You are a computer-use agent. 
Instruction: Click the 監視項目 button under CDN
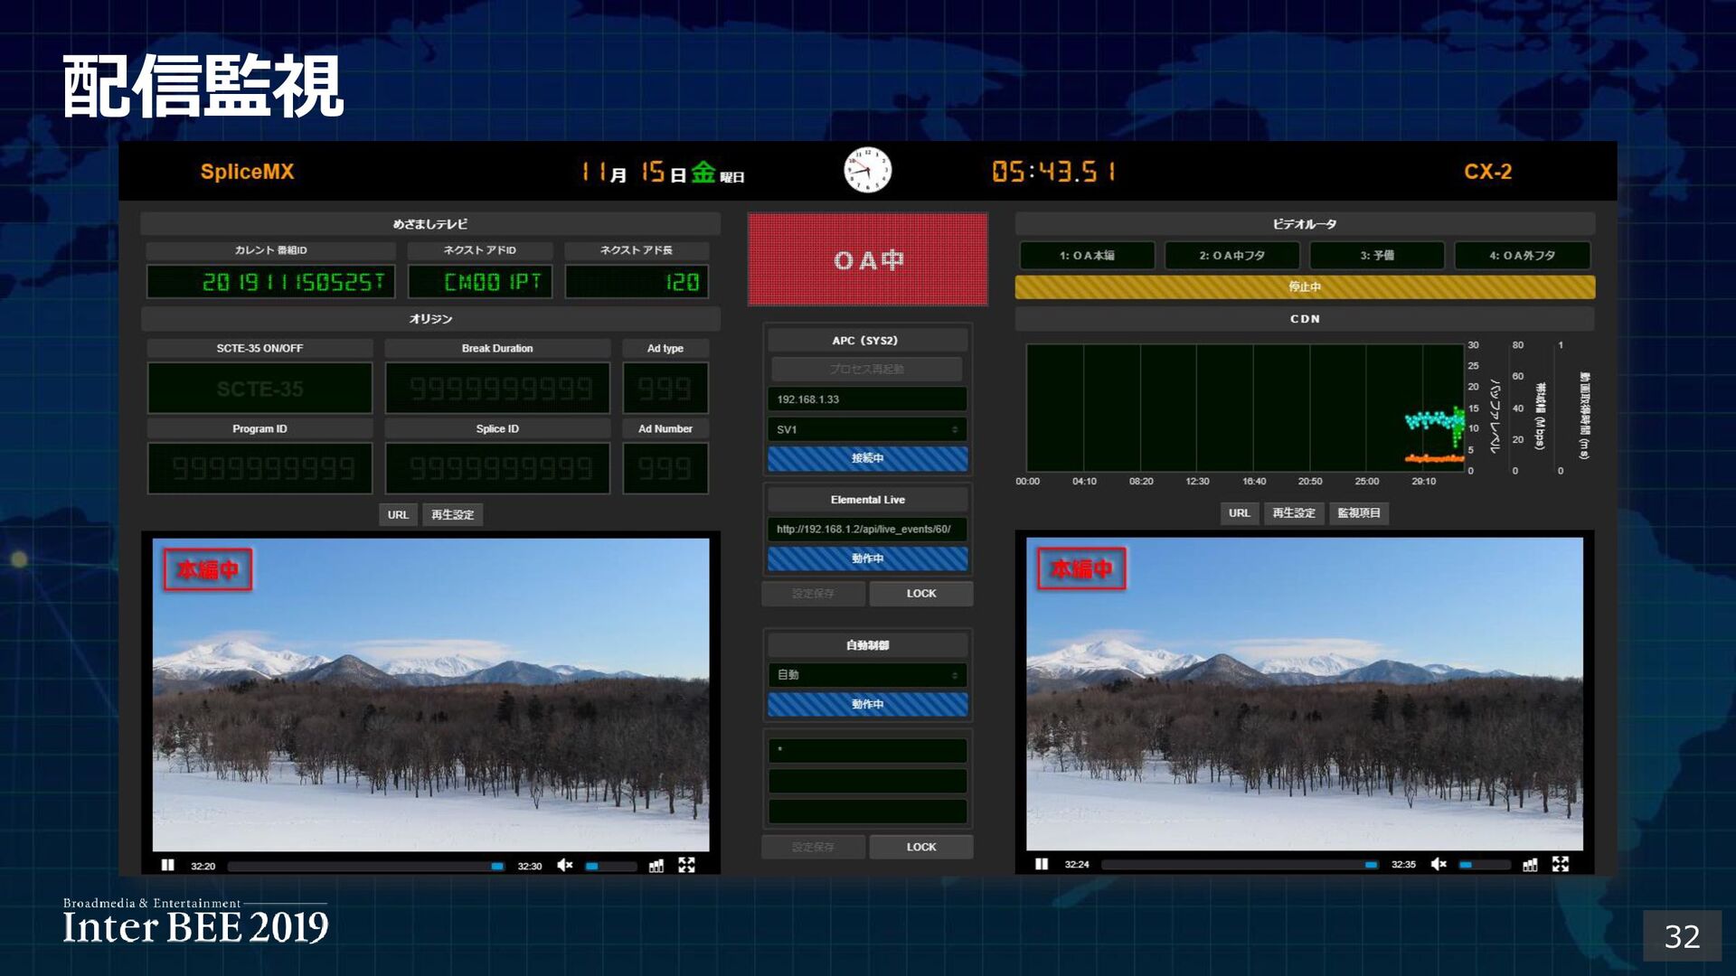(x=1358, y=513)
